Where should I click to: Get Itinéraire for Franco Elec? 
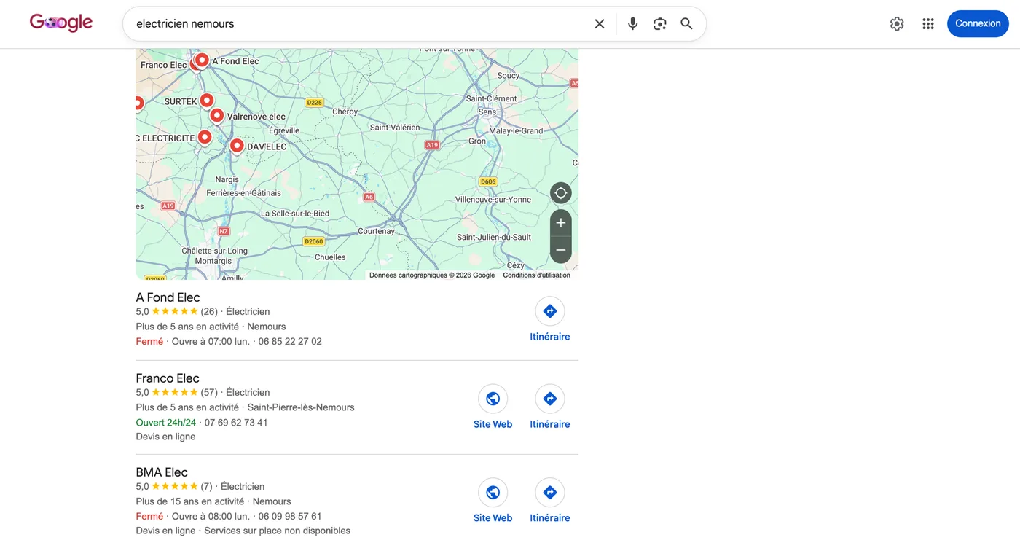(x=550, y=407)
